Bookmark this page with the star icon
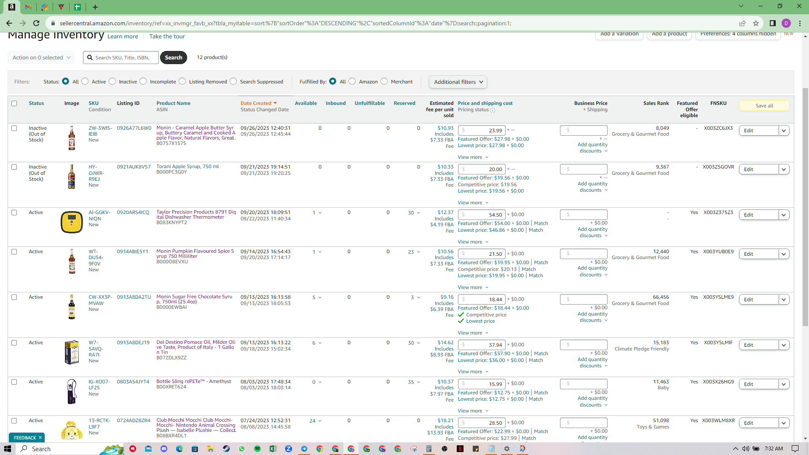Screen dimensions: 809x455 coord(756,23)
